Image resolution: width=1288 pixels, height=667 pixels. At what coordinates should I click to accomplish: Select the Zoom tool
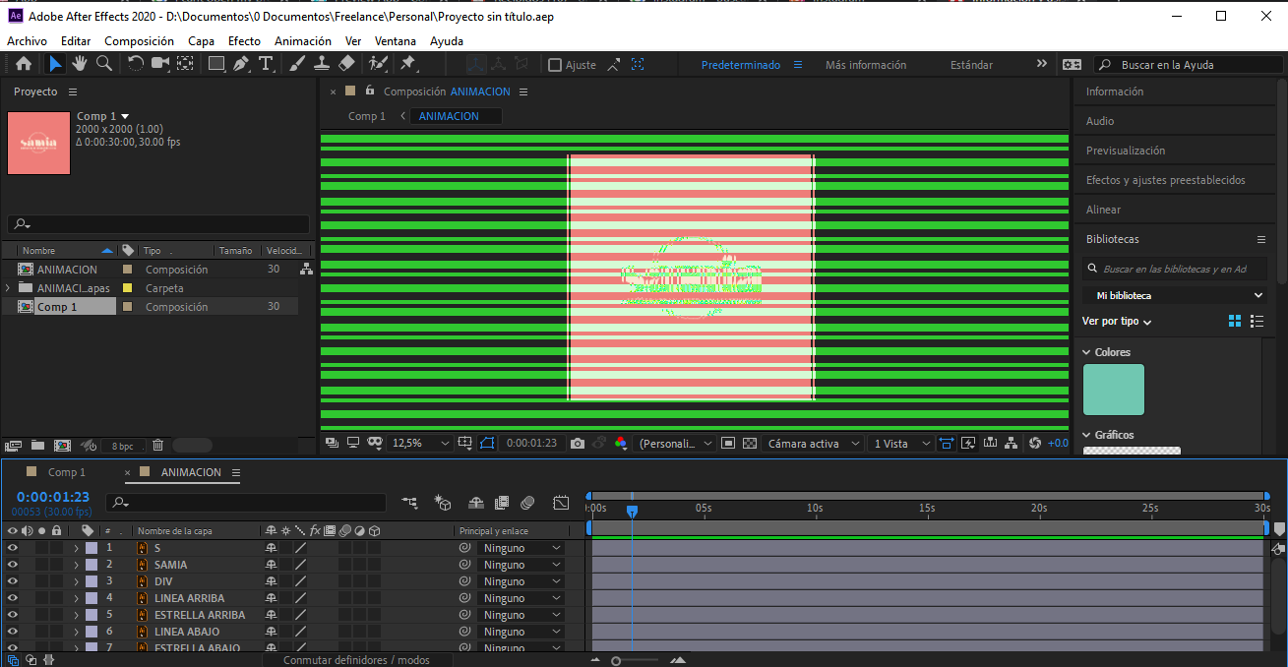(105, 65)
